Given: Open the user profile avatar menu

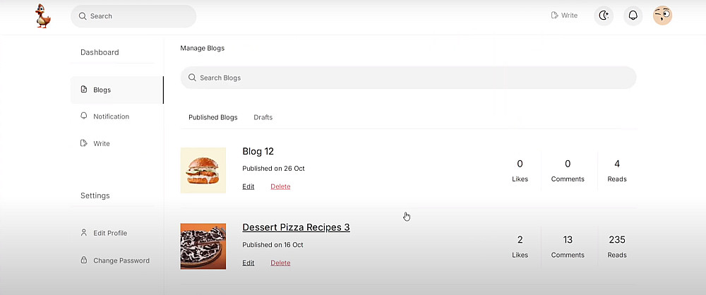Looking at the screenshot, I should (x=662, y=16).
